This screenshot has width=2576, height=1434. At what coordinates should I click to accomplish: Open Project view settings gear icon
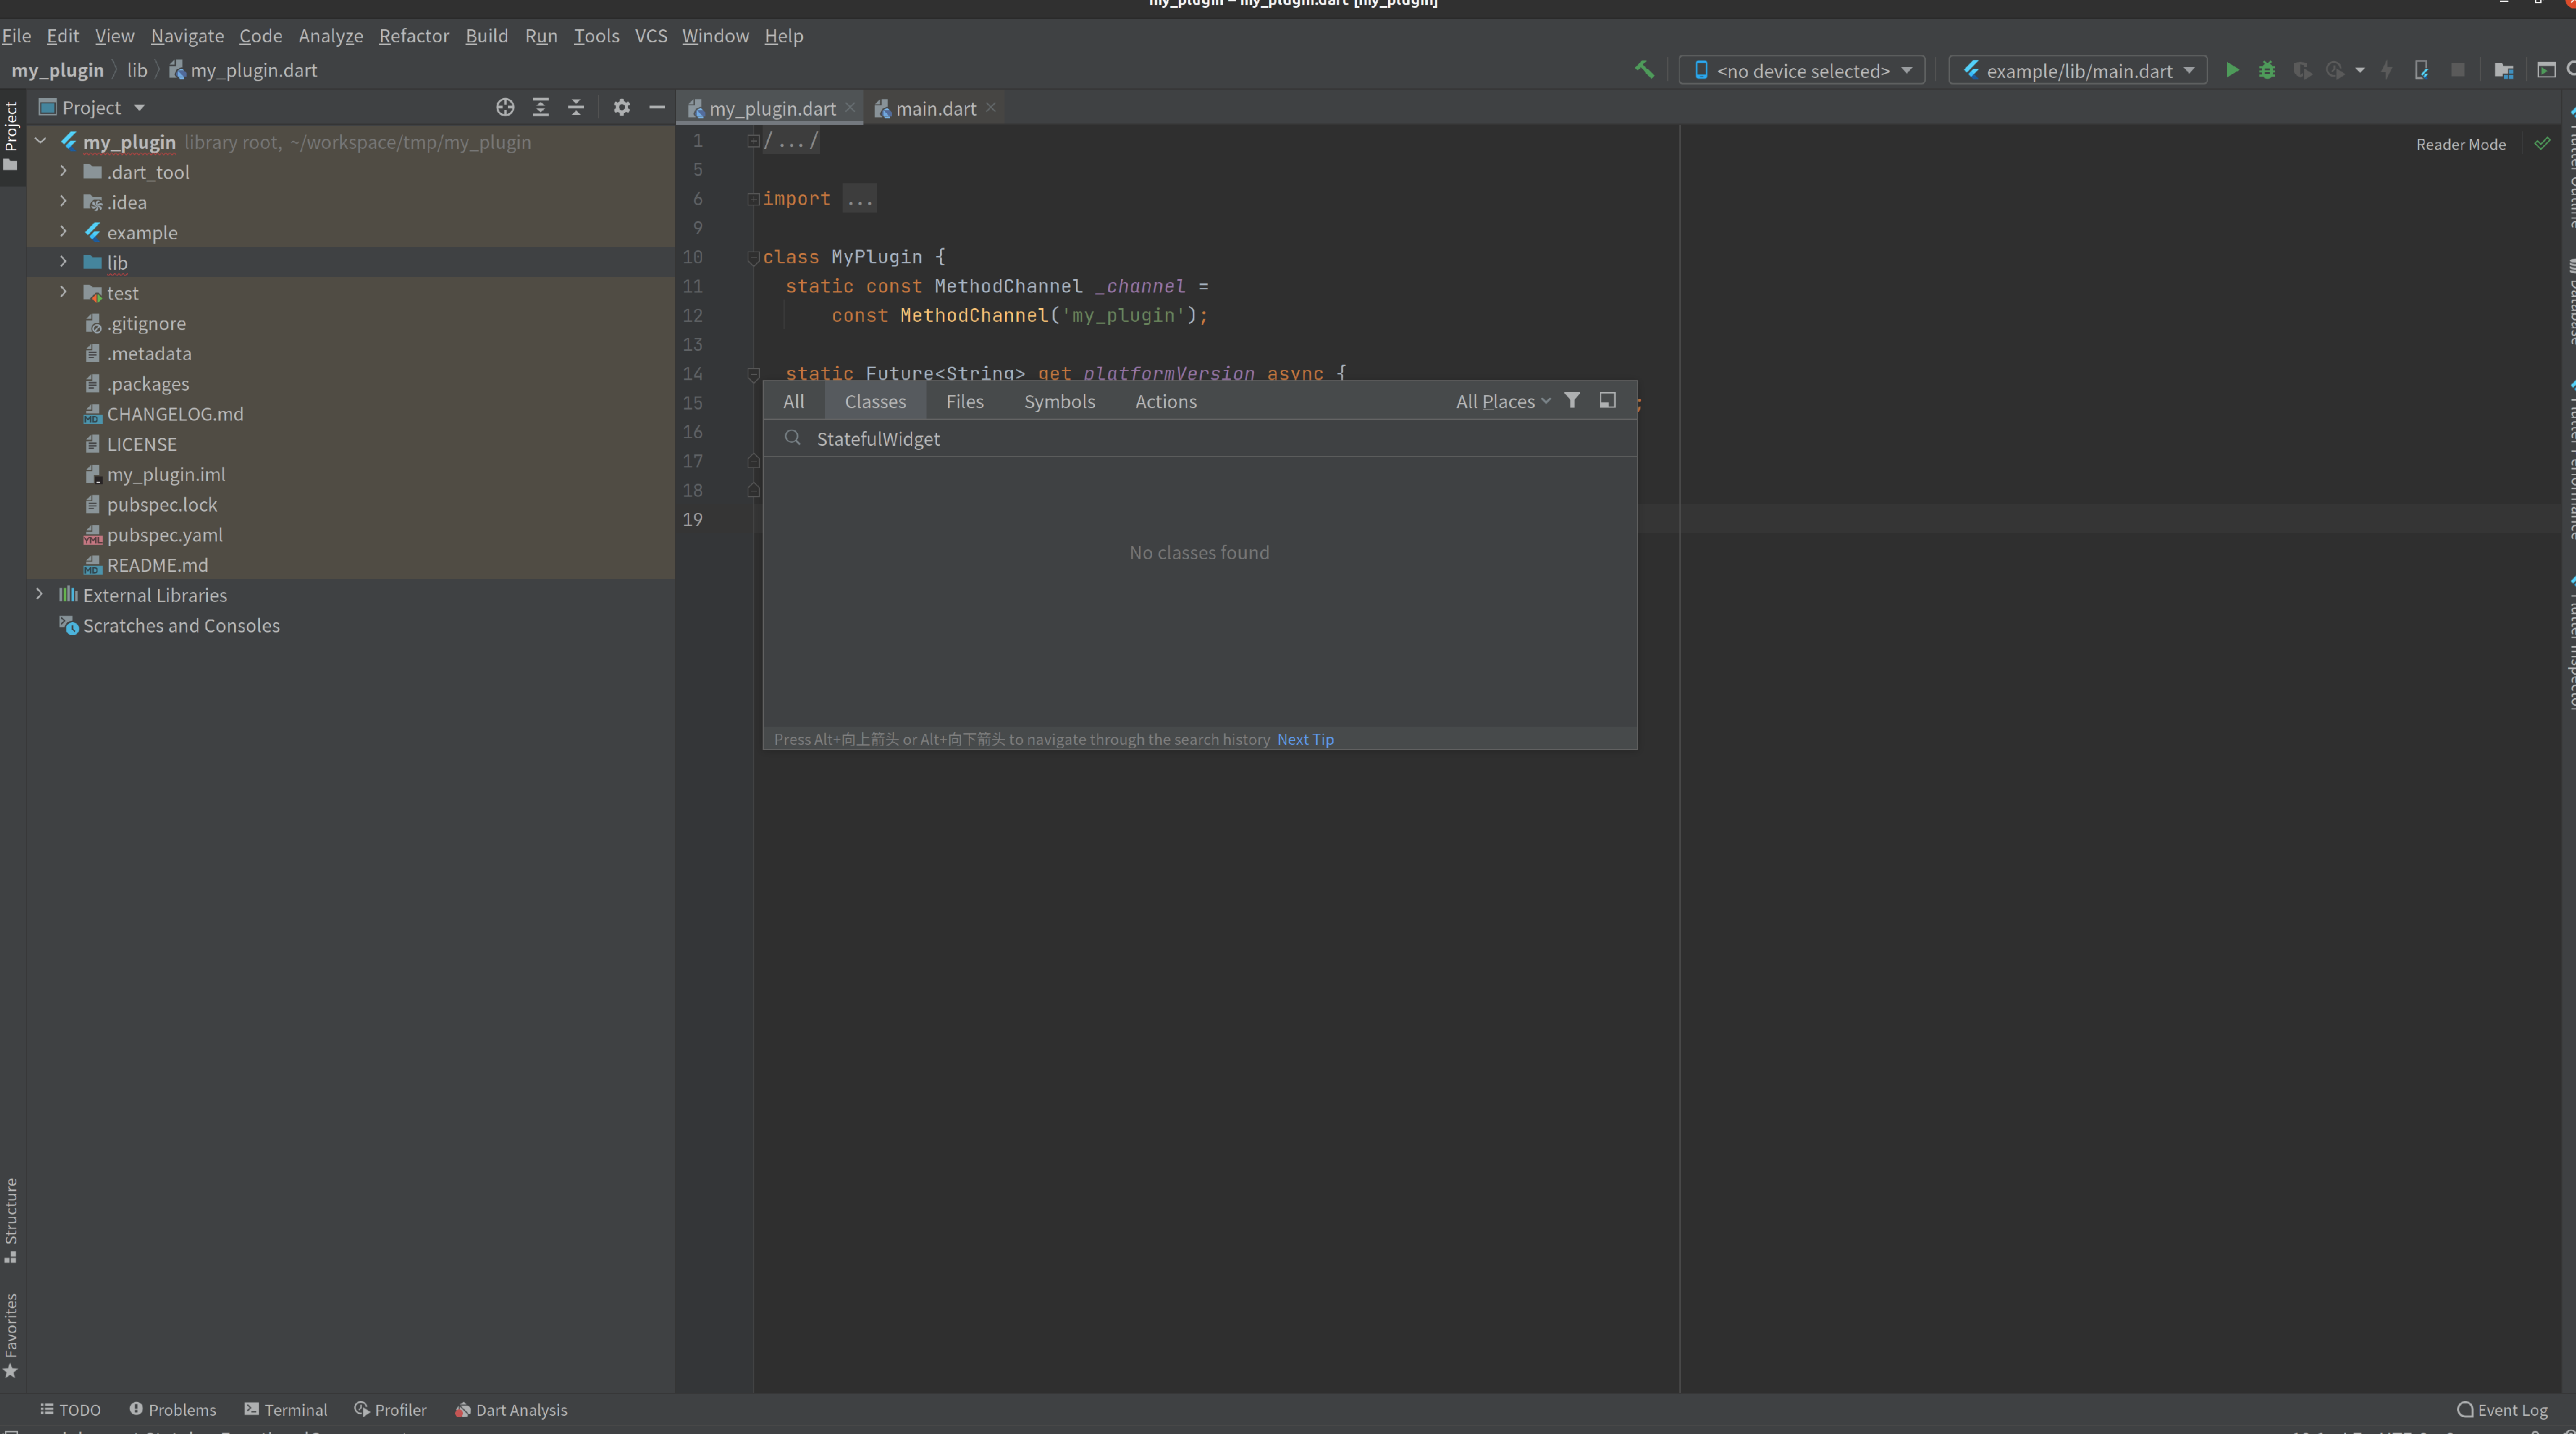point(621,107)
